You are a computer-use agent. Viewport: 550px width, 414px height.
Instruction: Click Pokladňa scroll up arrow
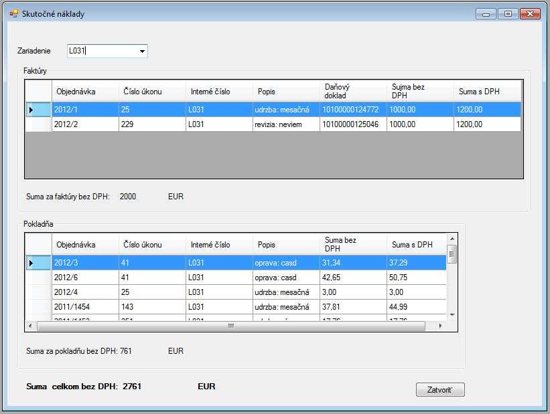(452, 239)
